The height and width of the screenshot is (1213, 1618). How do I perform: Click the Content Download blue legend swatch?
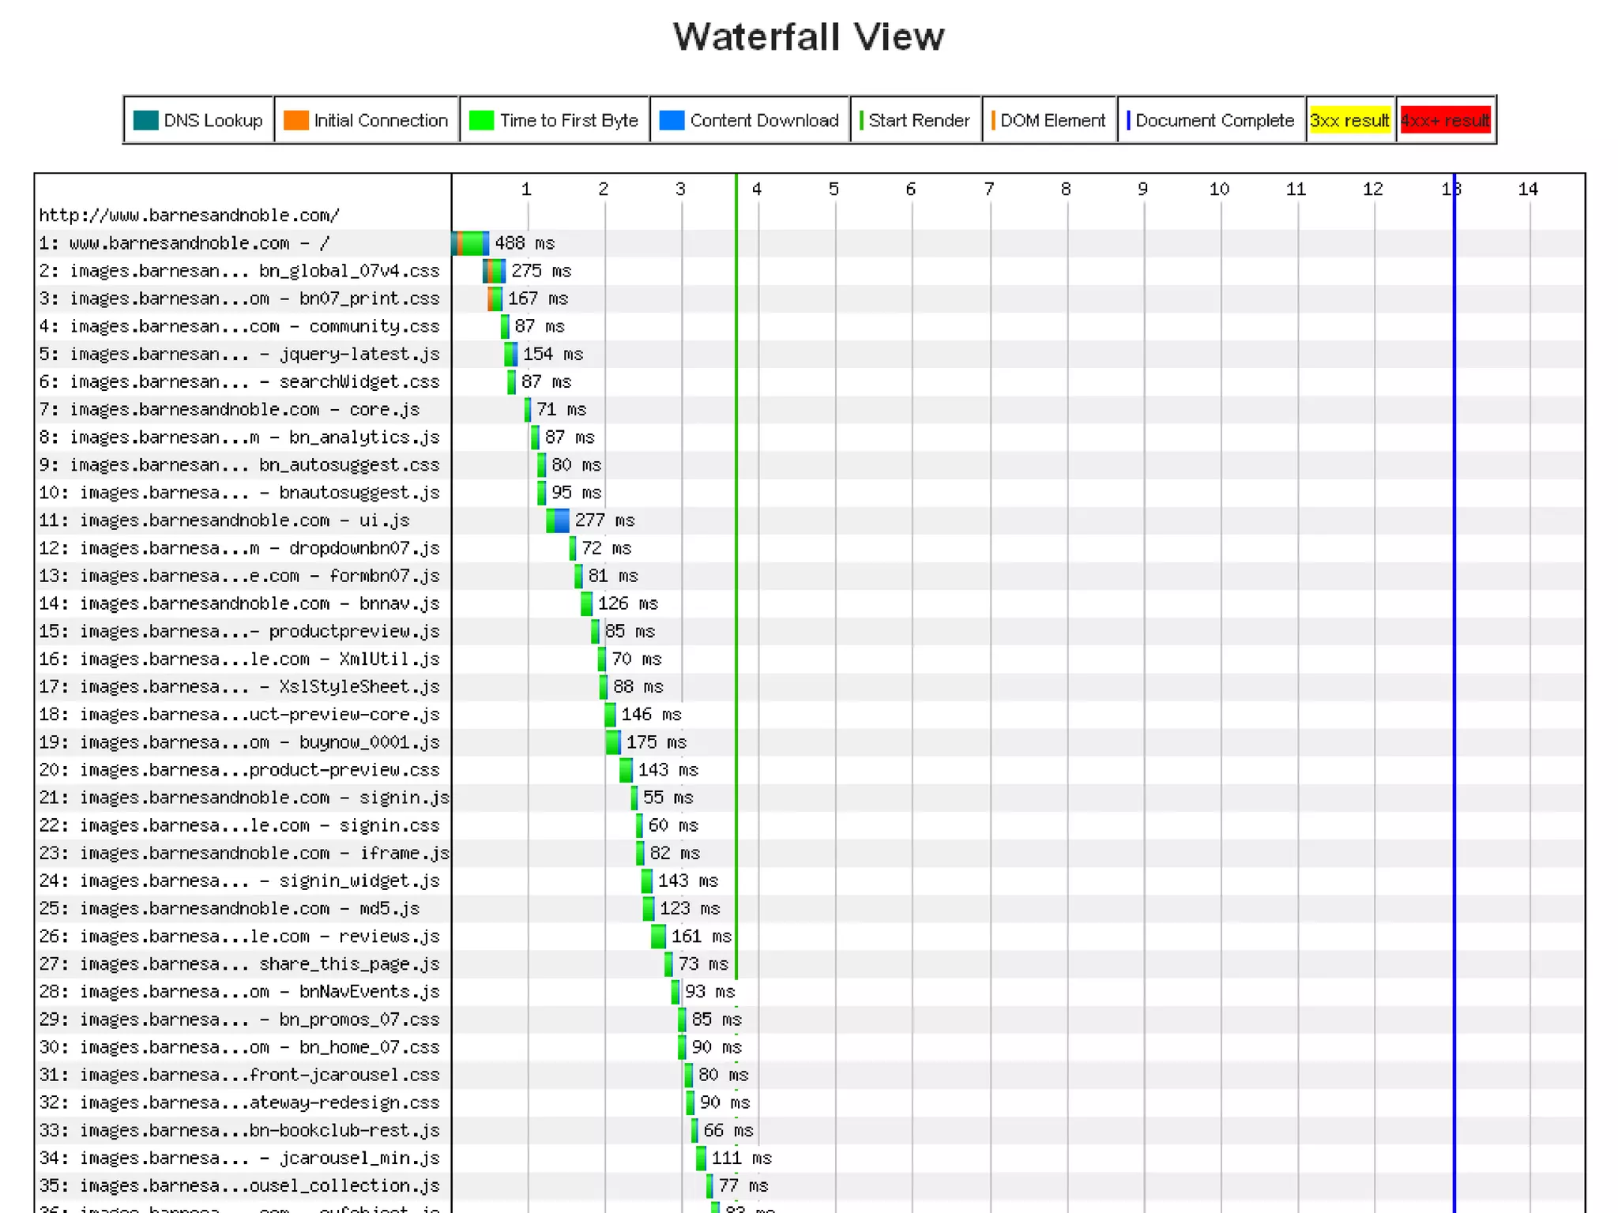671,120
